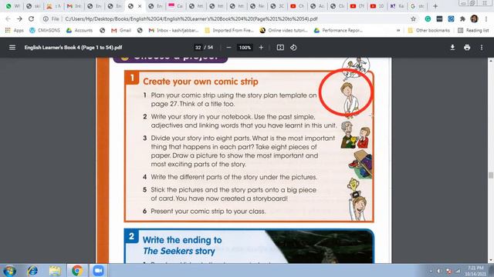The image size is (494, 277).
Task: Click the system clock in the taskbar
Action: 475,271
